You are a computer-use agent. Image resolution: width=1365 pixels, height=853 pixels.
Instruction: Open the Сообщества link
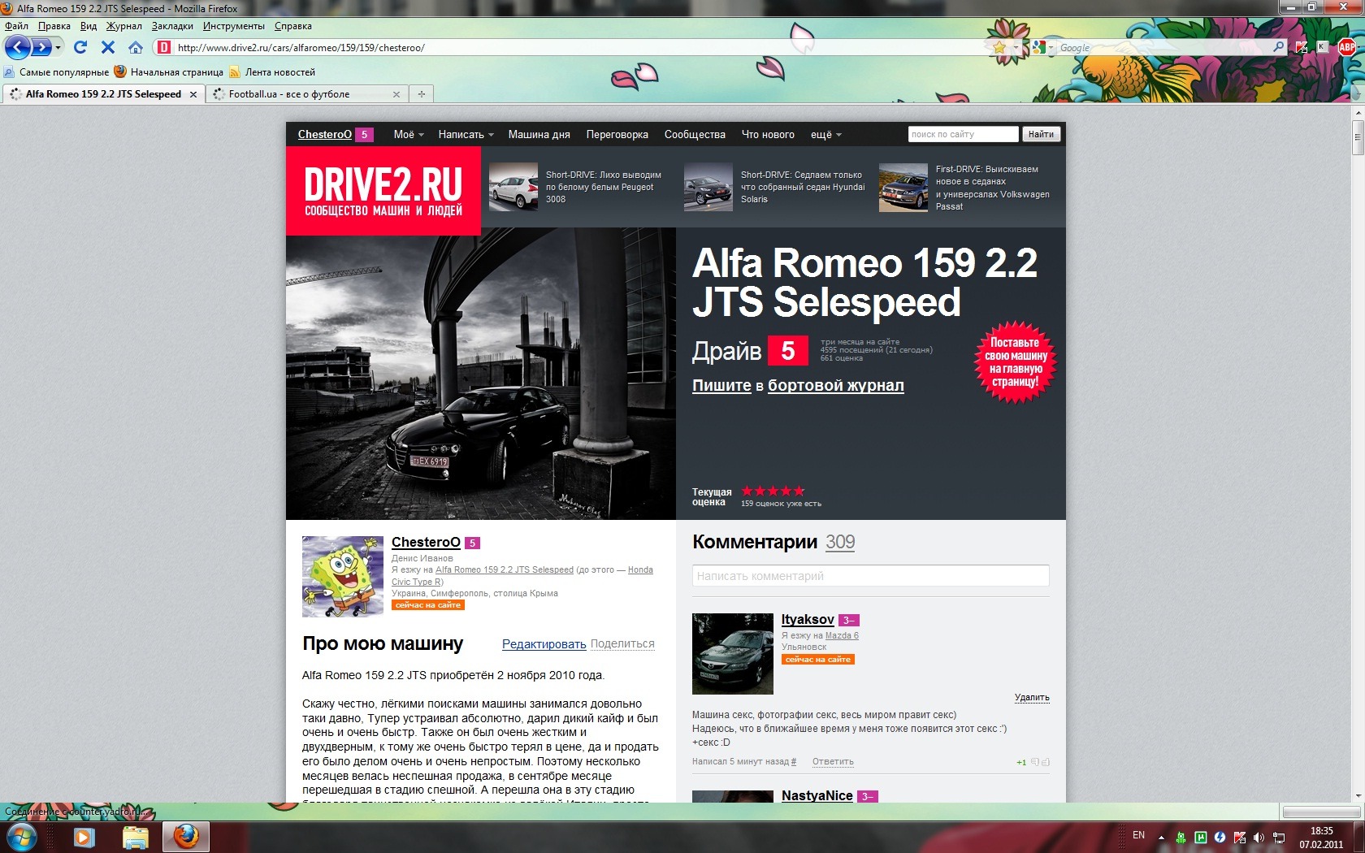[x=695, y=135]
